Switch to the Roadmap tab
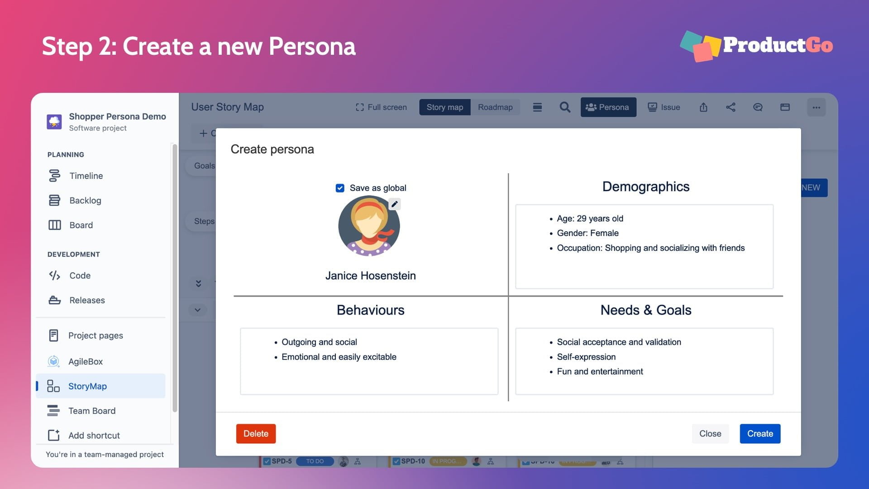Image resolution: width=869 pixels, height=489 pixels. click(496, 107)
